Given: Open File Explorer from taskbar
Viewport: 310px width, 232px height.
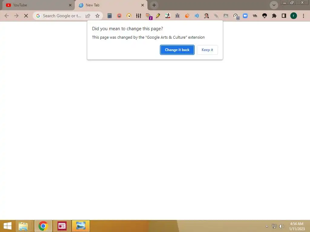Looking at the screenshot, I should (23, 226).
